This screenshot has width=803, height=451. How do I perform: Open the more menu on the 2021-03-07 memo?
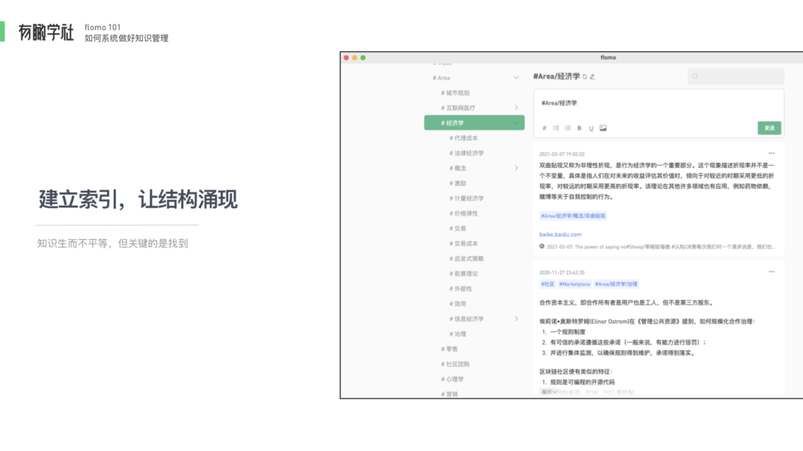(x=771, y=153)
